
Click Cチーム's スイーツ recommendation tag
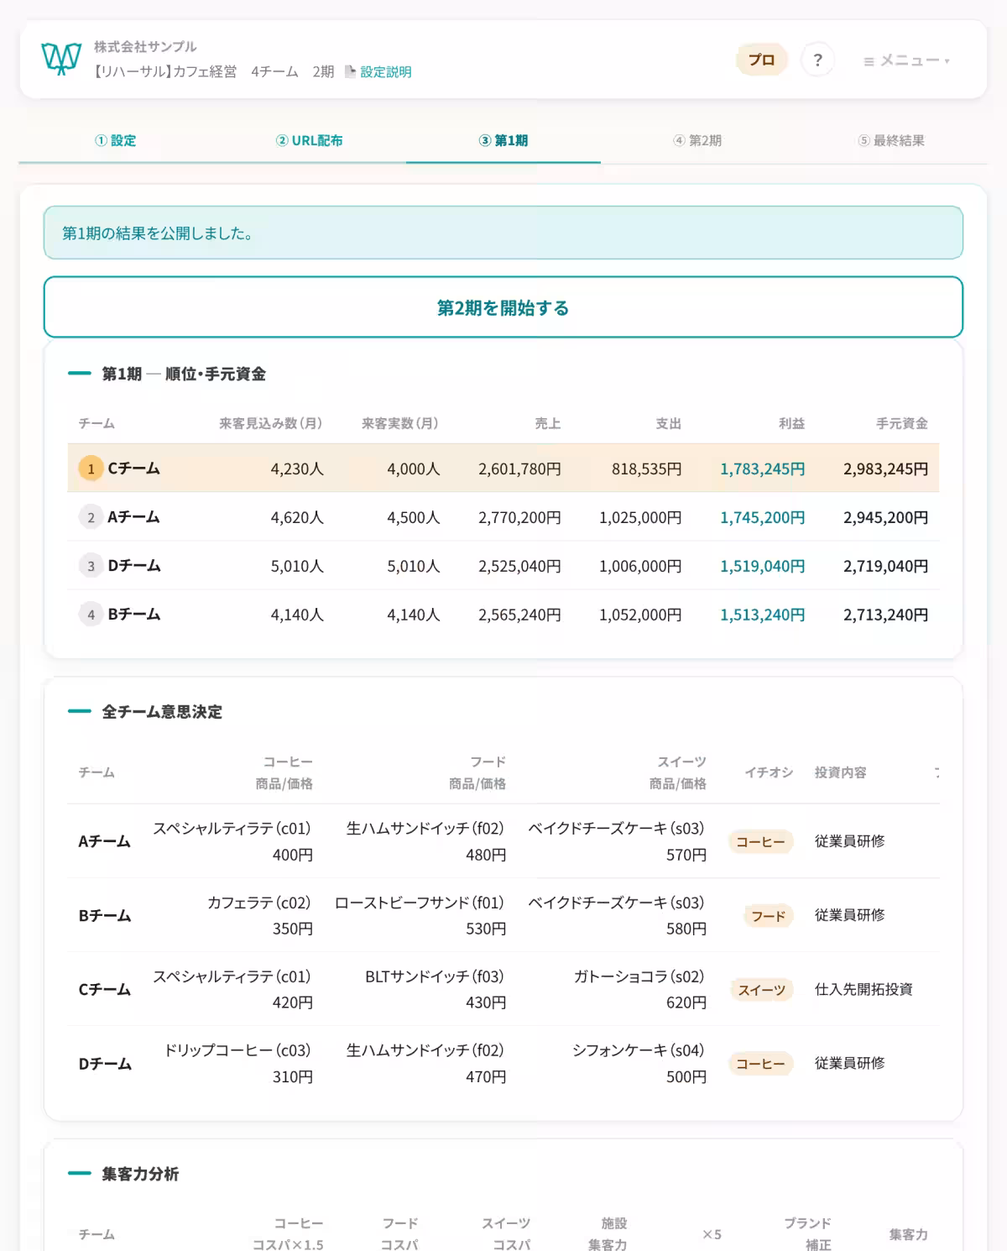coord(761,990)
